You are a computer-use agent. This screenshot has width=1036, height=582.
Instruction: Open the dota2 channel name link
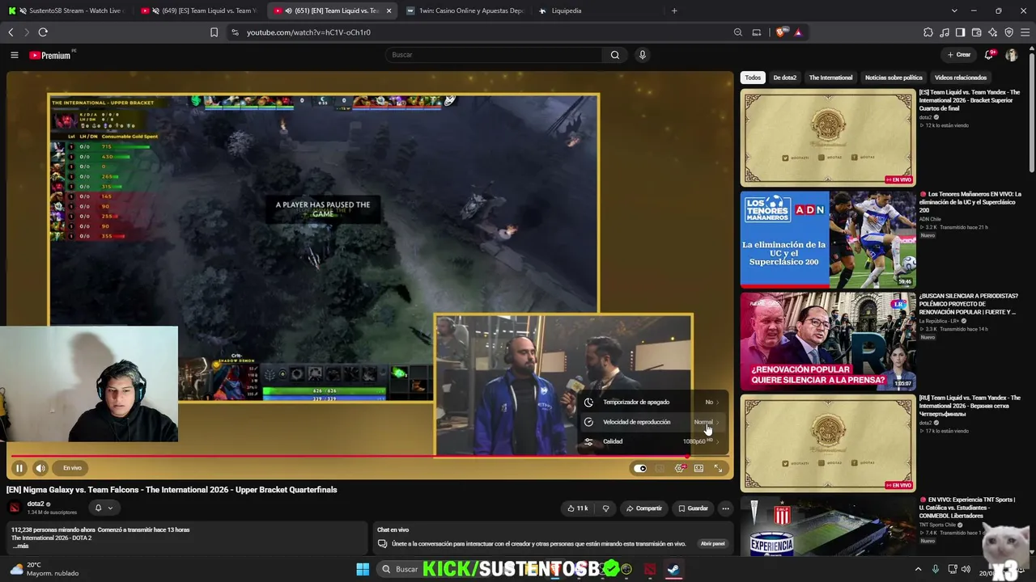coord(36,504)
